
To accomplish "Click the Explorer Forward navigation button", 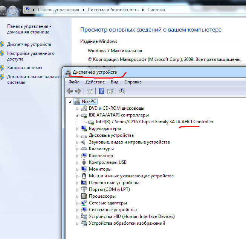I will [13, 10].
